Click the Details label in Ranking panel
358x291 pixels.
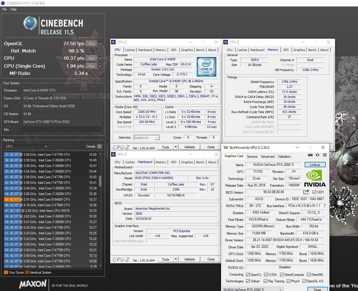point(91,146)
